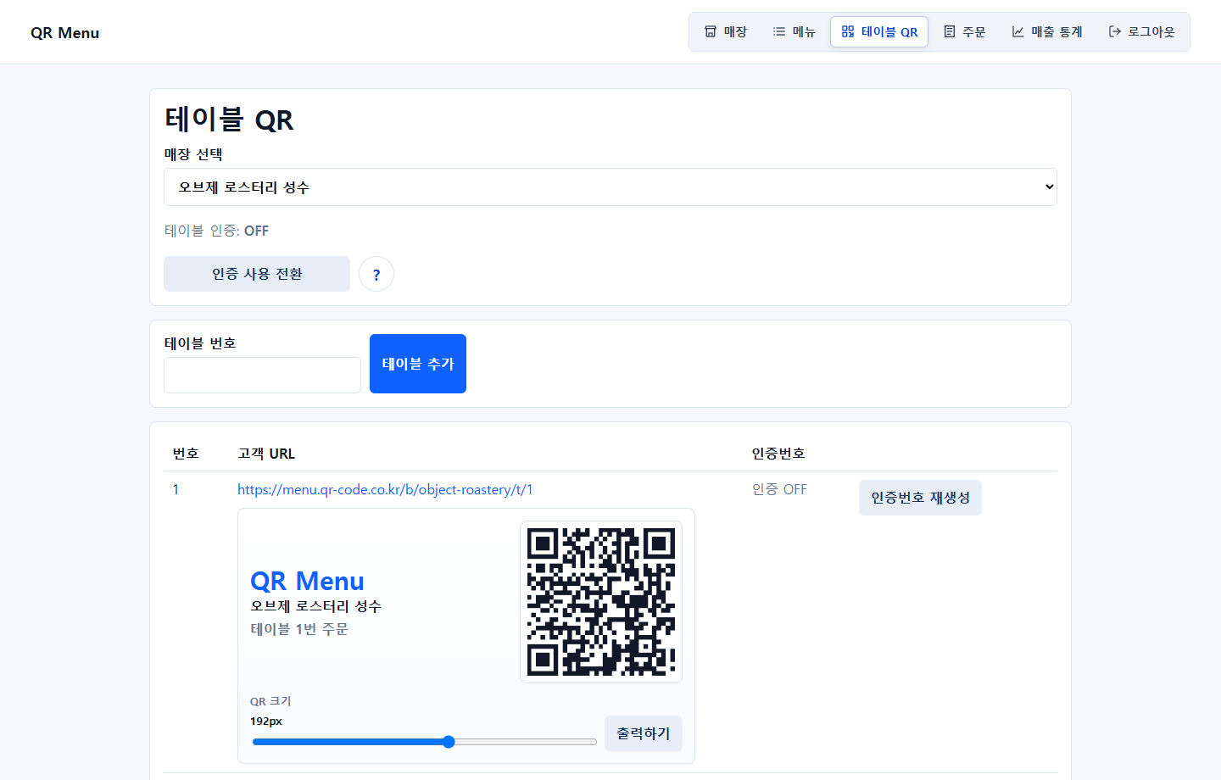The height and width of the screenshot is (780, 1221).
Task: Focus the 테이블 번호 input field
Action: pos(262,375)
